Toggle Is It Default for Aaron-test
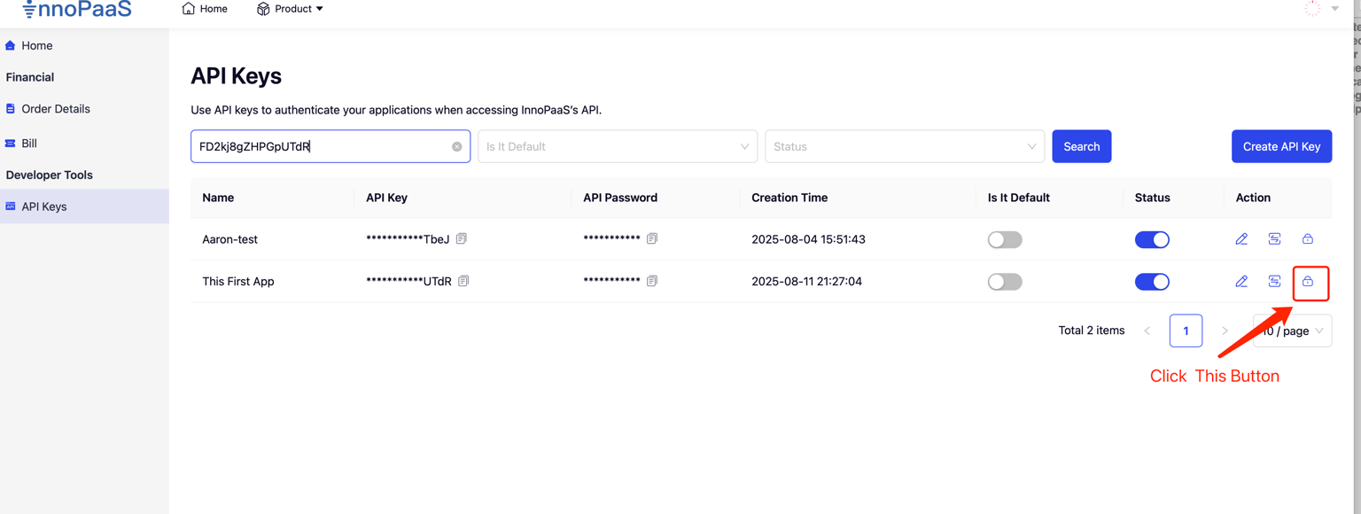This screenshot has height=514, width=1361. pos(1005,239)
